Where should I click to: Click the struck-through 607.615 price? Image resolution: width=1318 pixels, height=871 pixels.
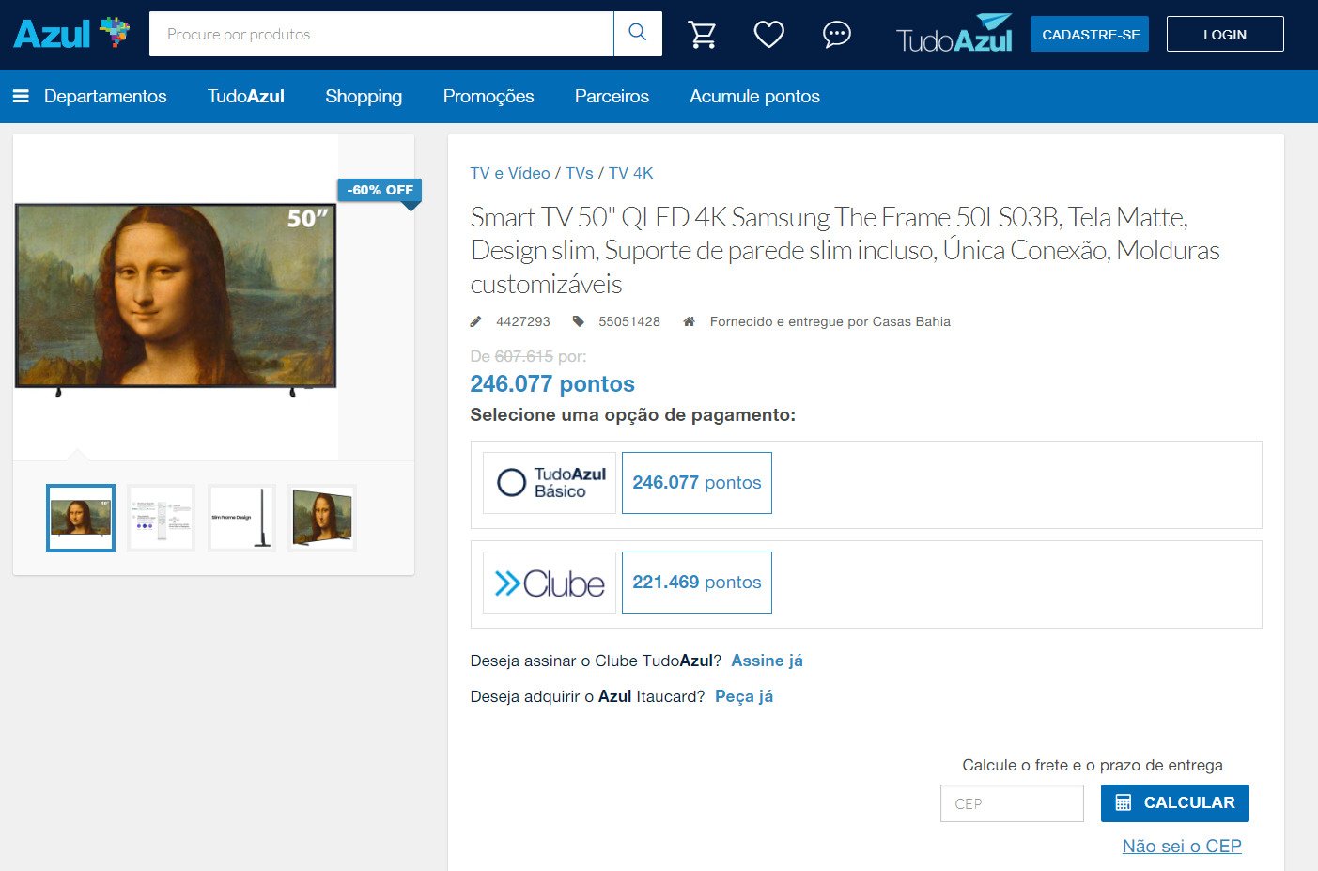524,357
